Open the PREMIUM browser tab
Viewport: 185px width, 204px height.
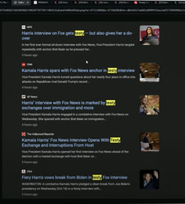(x=41, y=3)
